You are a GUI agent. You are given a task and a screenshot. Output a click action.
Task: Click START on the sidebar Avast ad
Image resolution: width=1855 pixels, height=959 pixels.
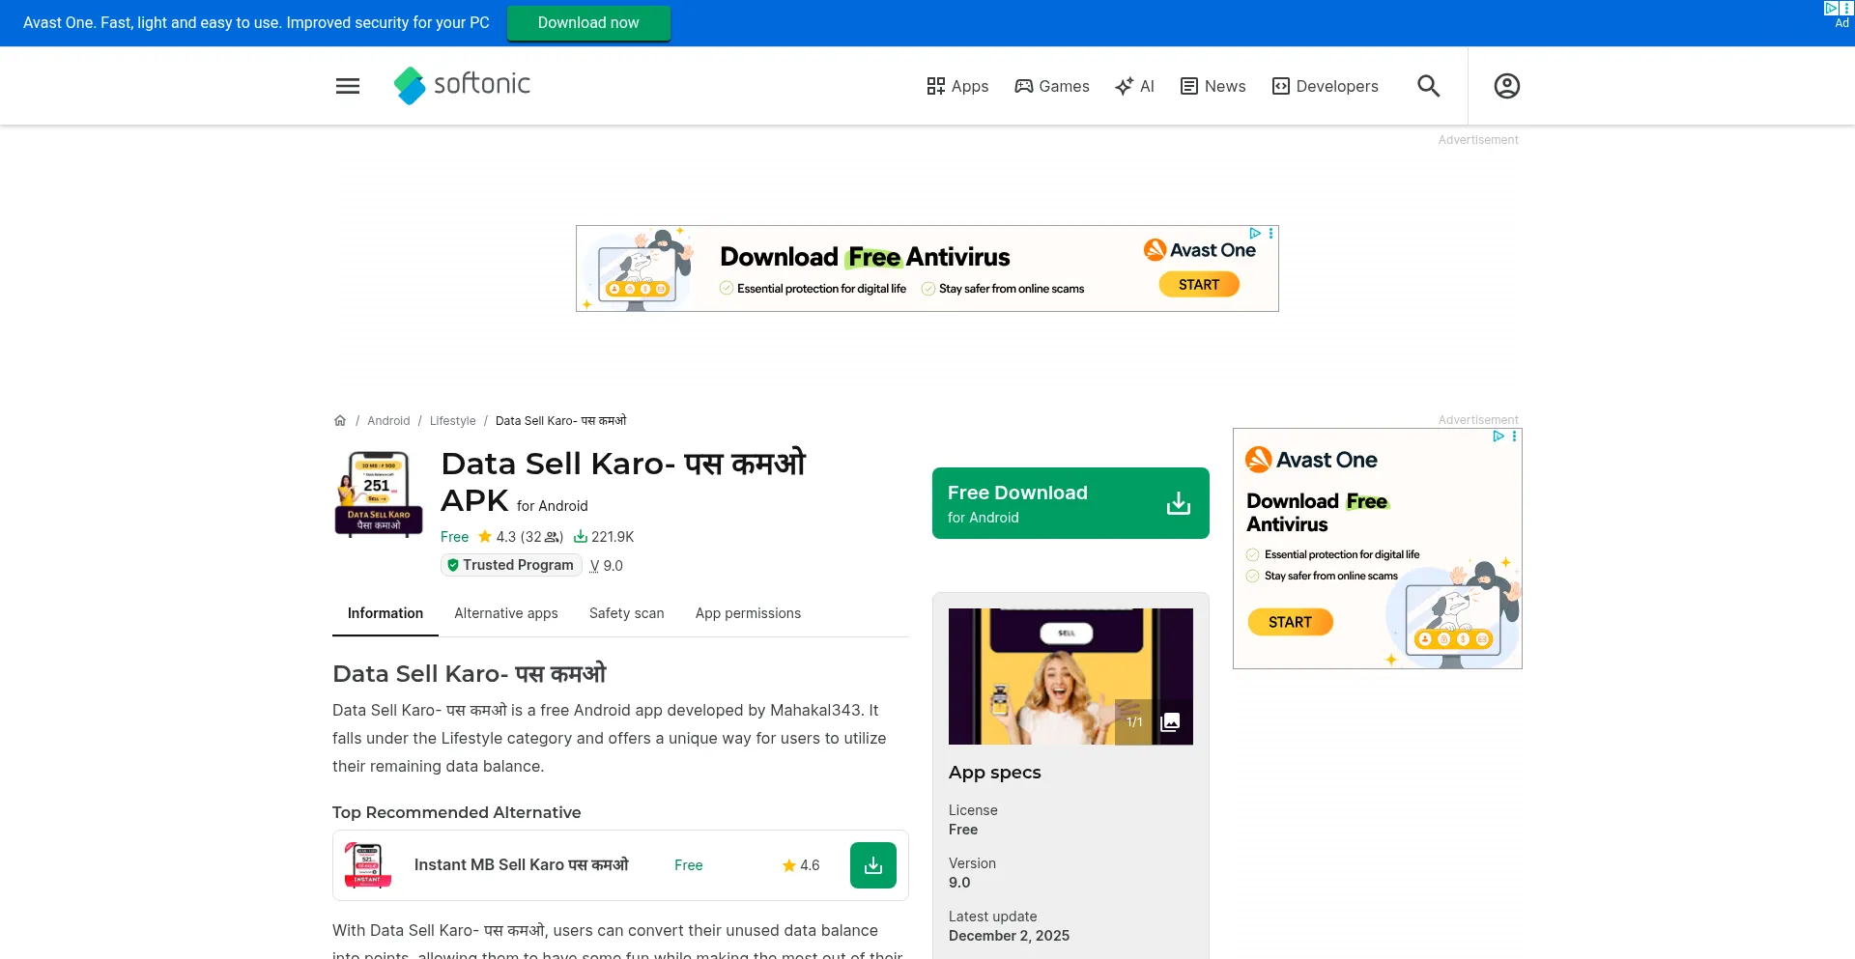point(1290,622)
